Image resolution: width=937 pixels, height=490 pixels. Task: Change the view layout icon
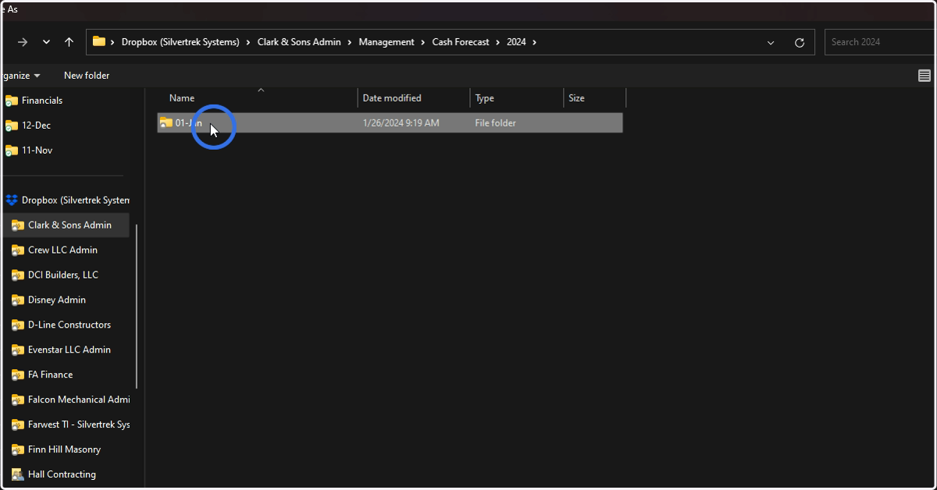click(x=925, y=76)
